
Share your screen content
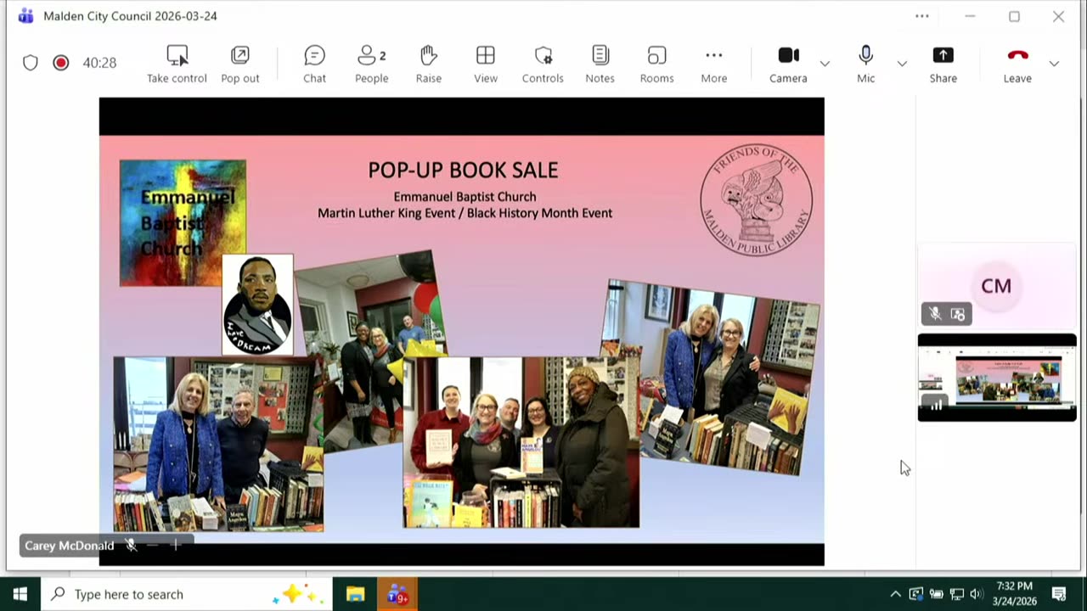(943, 64)
